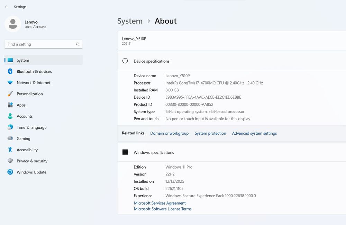
Task: Open the Domain or workgroup link
Action: (169, 133)
